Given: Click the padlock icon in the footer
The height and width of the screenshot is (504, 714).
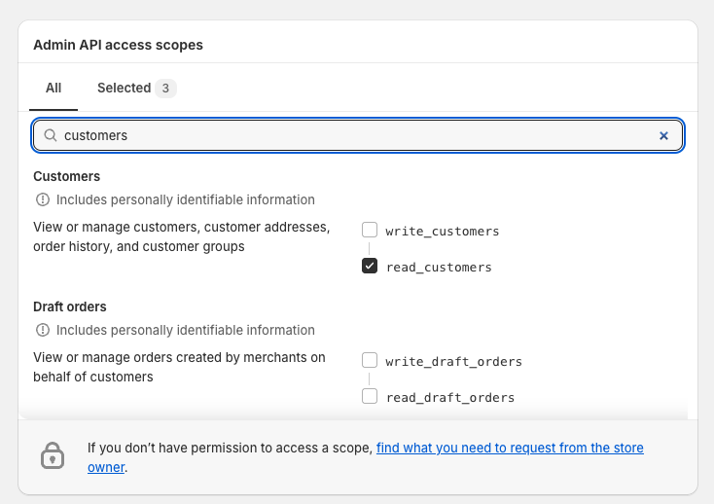Looking at the screenshot, I should pos(52,455).
